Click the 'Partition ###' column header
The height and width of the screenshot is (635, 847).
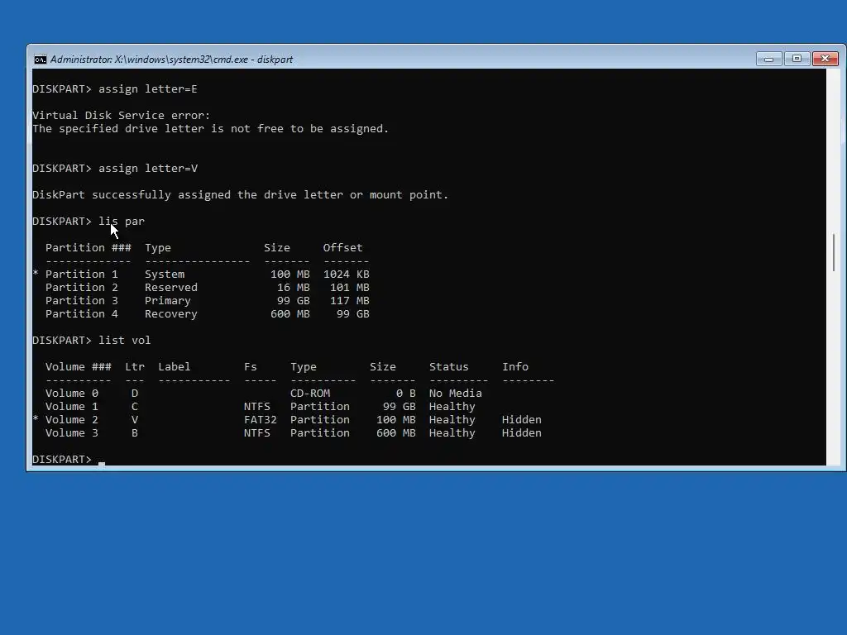(88, 247)
